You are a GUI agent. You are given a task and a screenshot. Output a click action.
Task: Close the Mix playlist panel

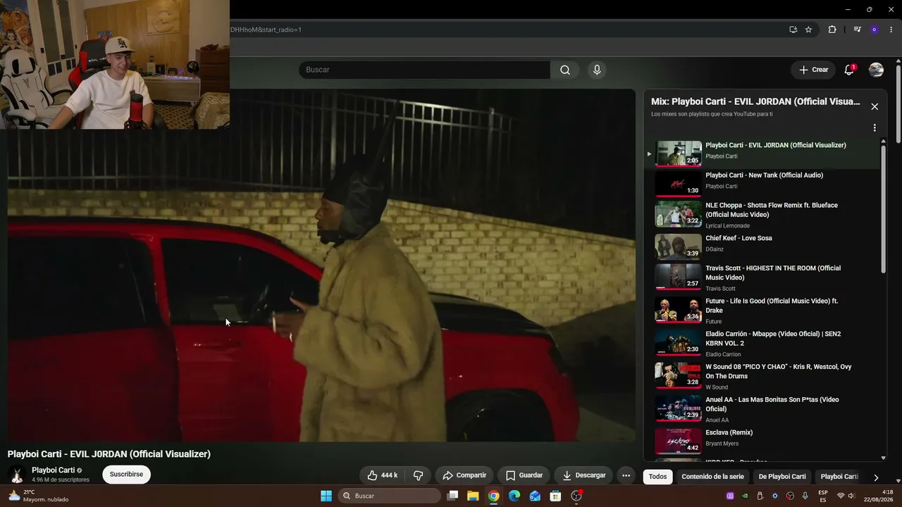click(x=875, y=106)
